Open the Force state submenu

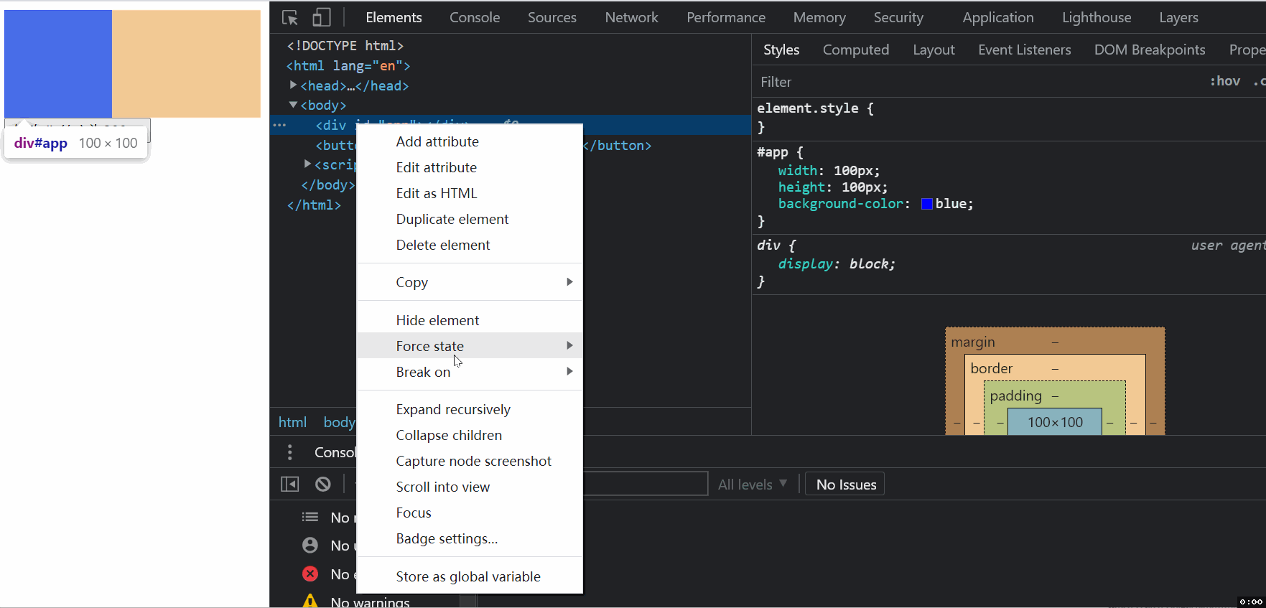point(470,345)
